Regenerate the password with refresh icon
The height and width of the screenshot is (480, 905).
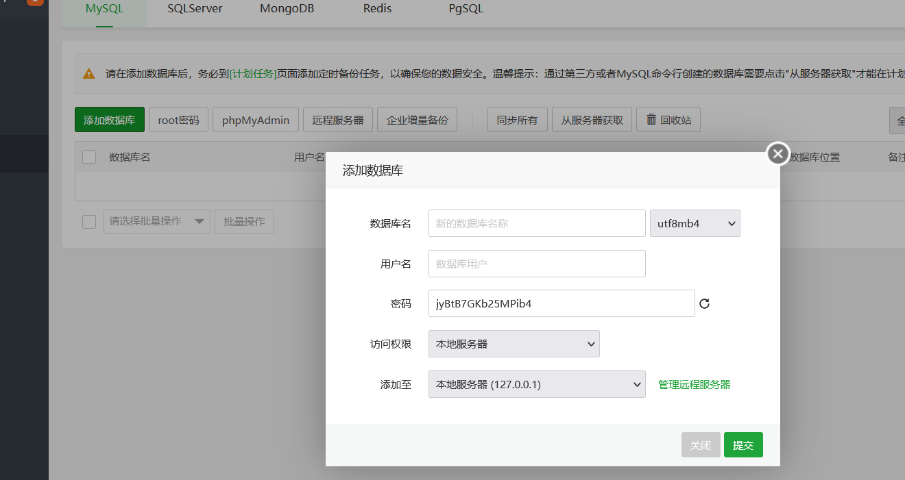(704, 303)
